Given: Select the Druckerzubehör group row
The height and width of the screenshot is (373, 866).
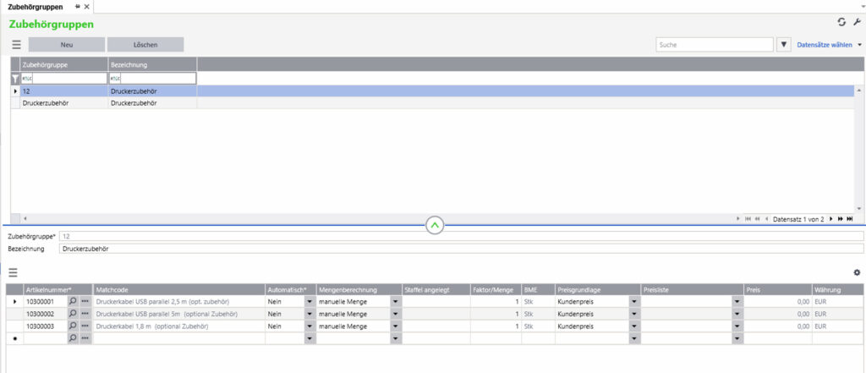Looking at the screenshot, I should 432,103.
